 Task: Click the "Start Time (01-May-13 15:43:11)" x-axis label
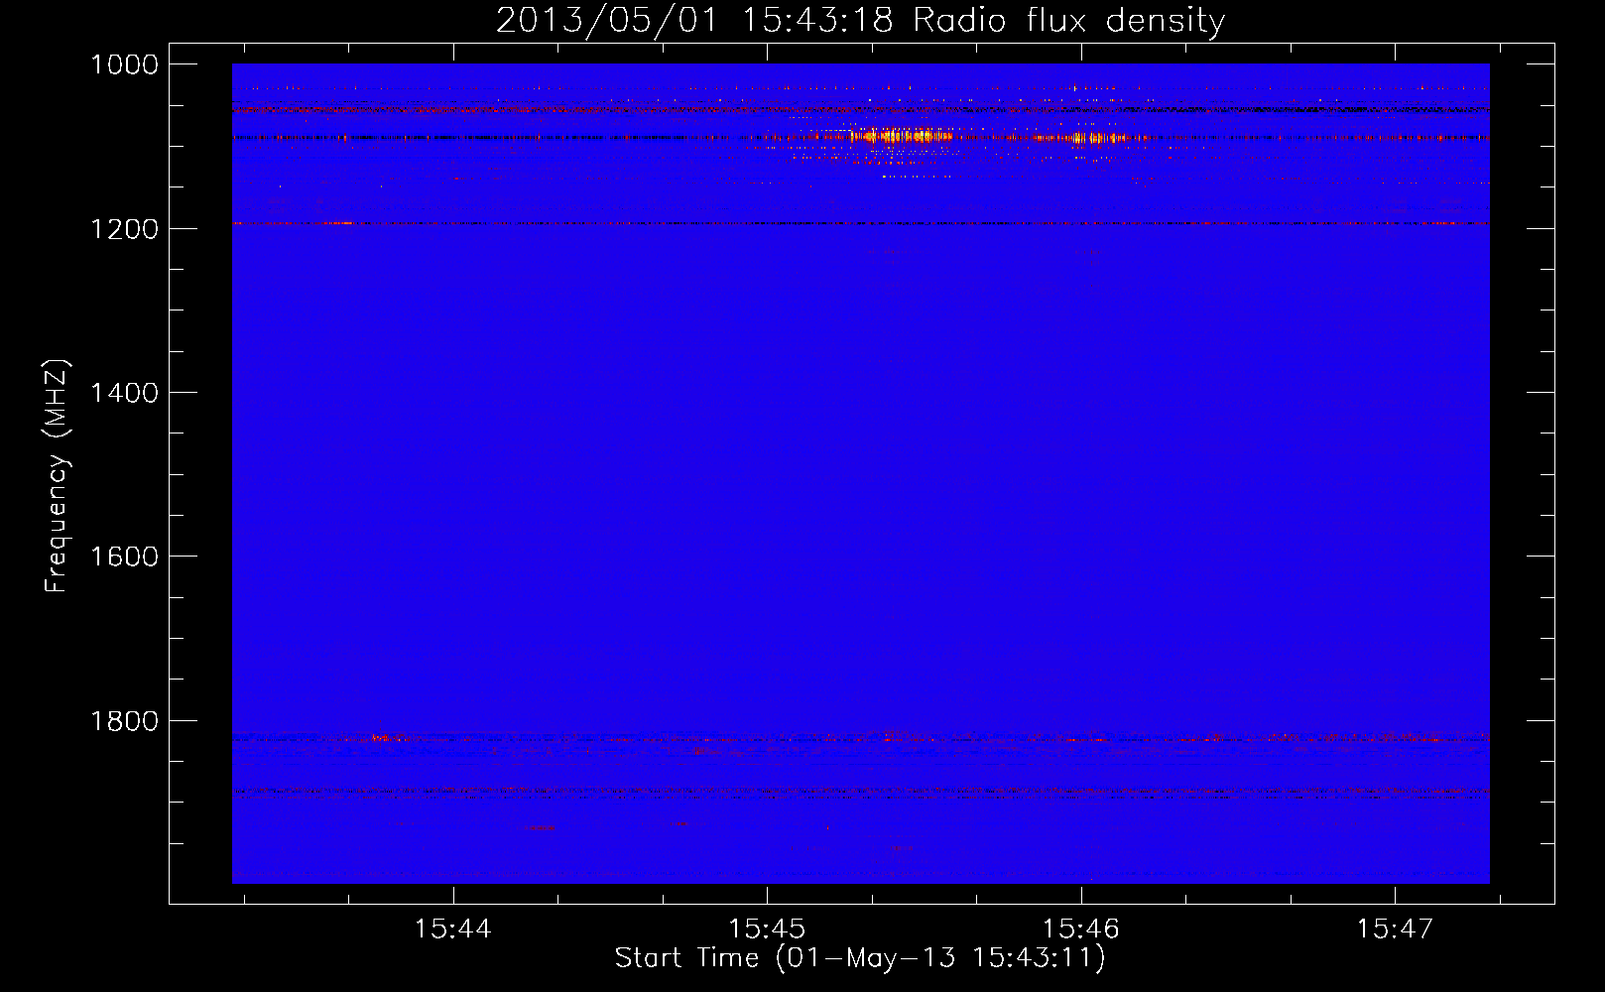pyautogui.click(x=860, y=958)
